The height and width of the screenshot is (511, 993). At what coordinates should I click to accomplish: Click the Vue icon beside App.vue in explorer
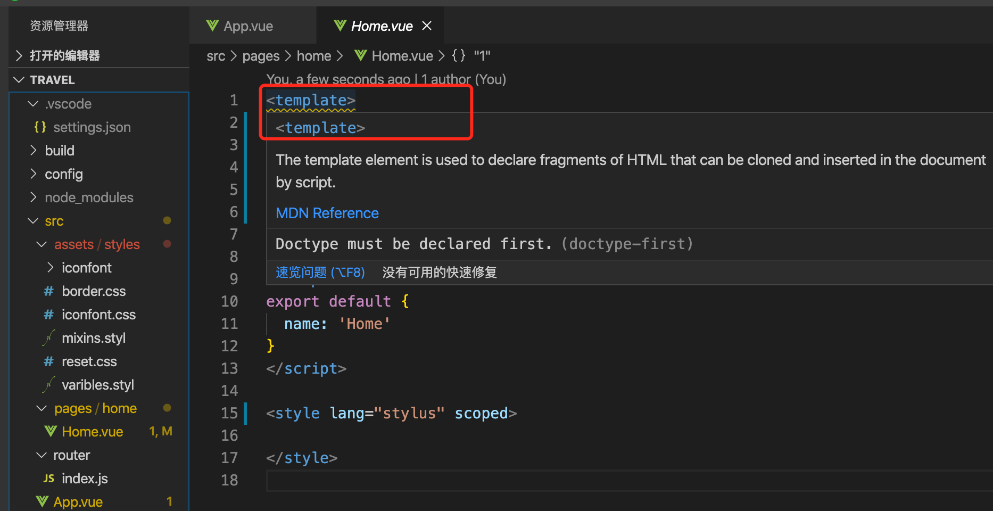click(x=42, y=501)
